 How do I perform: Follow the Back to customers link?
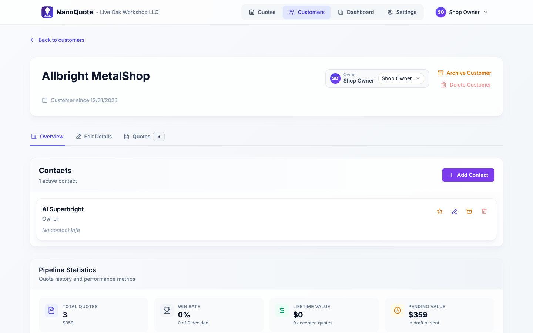point(57,40)
